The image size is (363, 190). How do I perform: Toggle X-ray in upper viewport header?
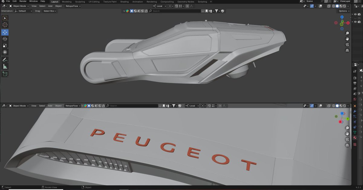pyautogui.click(x=329, y=6)
